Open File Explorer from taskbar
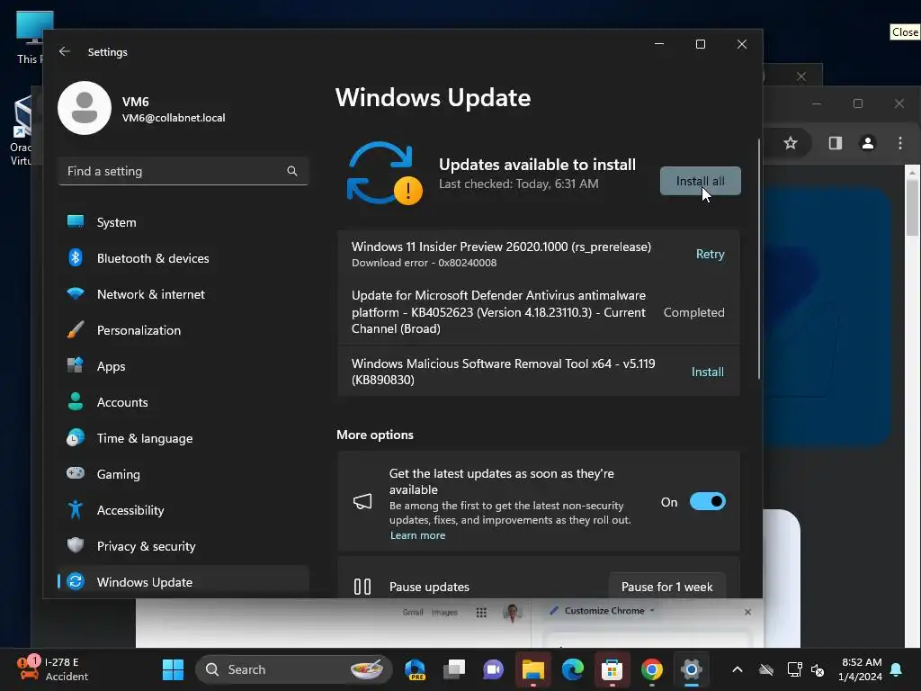 pyautogui.click(x=533, y=669)
